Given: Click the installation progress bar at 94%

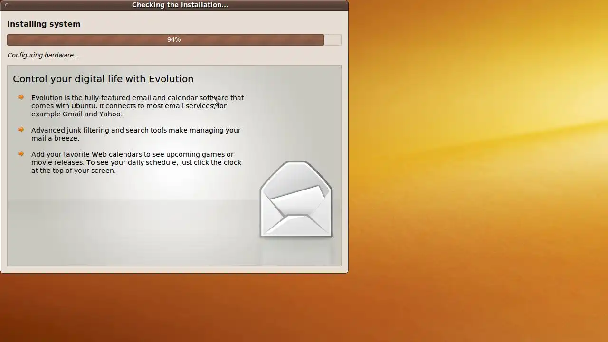Looking at the screenshot, I should point(174,39).
